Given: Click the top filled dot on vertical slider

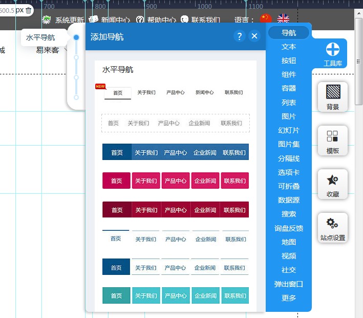Looking at the screenshot, I should point(76,37).
